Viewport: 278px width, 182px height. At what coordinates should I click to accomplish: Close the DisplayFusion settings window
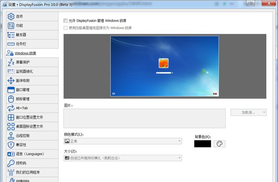pyautogui.click(x=269, y=3)
